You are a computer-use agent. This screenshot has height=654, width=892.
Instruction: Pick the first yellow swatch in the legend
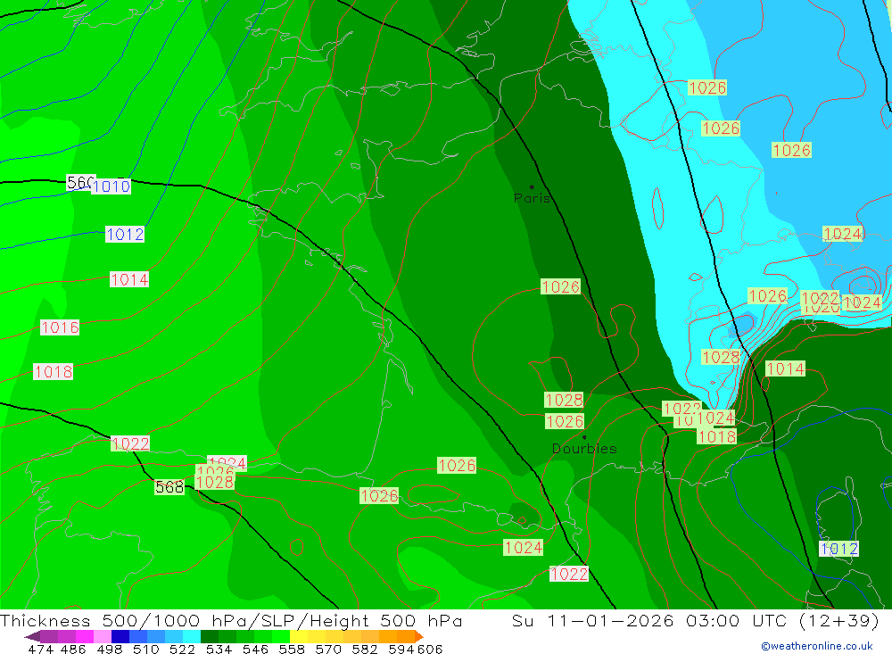pyautogui.click(x=299, y=636)
